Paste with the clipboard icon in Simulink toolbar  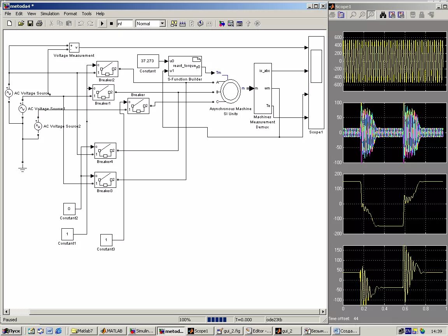click(69, 24)
